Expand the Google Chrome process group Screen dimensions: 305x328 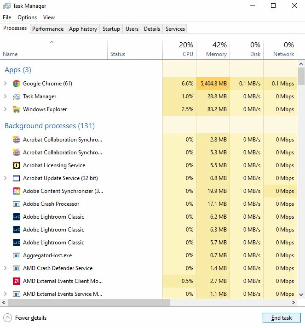click(6, 84)
